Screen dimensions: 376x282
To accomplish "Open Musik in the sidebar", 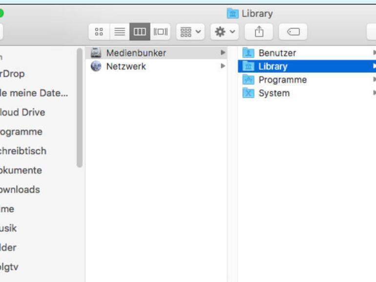I will click(8, 228).
